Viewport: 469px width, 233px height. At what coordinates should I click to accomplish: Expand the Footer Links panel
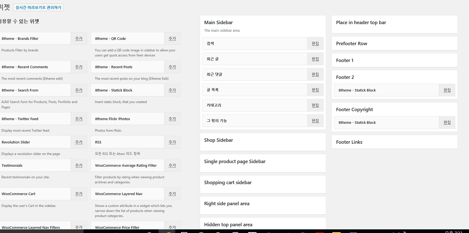point(395,142)
